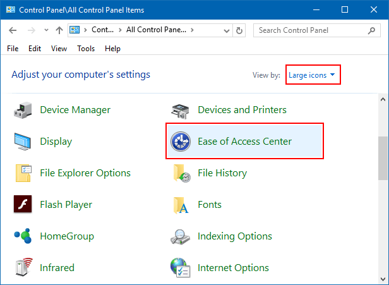389x285 pixels.
Task: Go up one level with up arrow
Action: (59, 30)
